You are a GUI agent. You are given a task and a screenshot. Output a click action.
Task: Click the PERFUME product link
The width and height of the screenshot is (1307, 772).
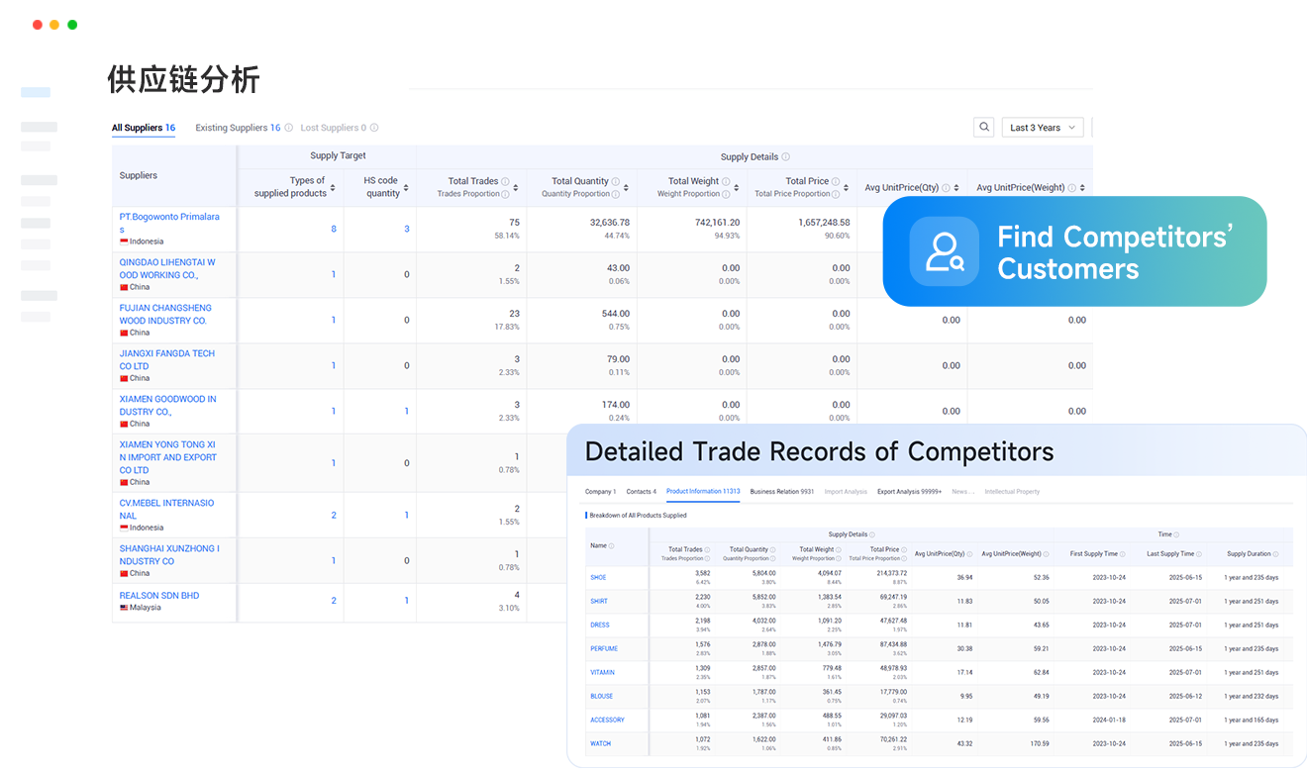[604, 649]
